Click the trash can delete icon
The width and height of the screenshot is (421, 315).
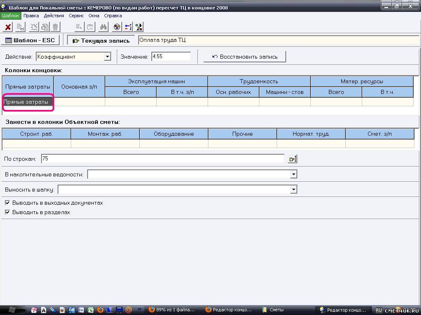point(56,27)
